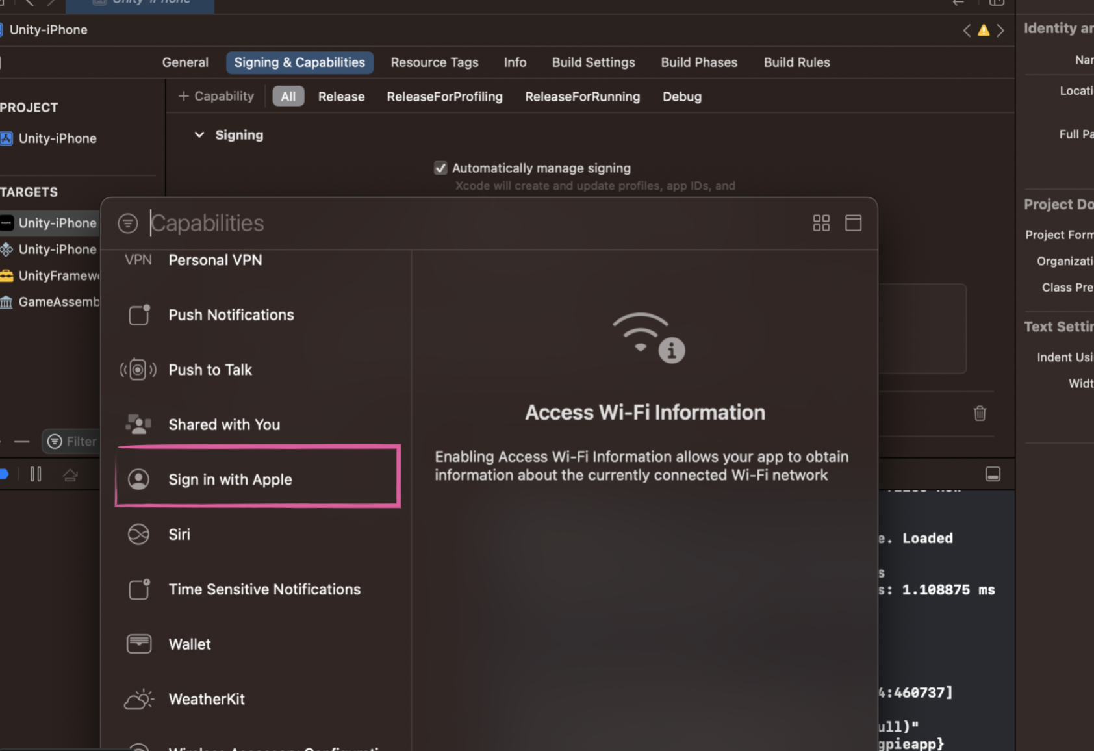Click the step over debug icon
This screenshot has height=751, width=1094.
coord(70,475)
